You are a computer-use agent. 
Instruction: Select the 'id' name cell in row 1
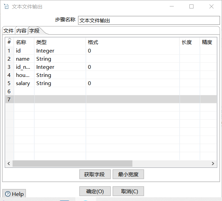[x=24, y=51]
